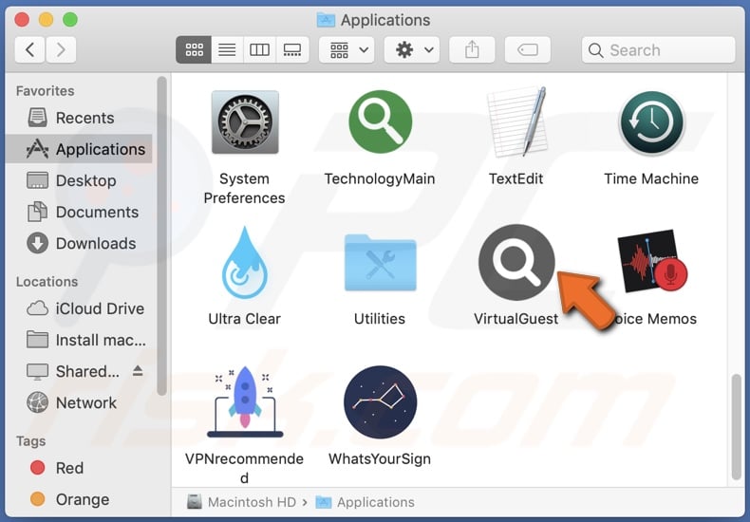Open Desktop in the sidebar

click(79, 180)
